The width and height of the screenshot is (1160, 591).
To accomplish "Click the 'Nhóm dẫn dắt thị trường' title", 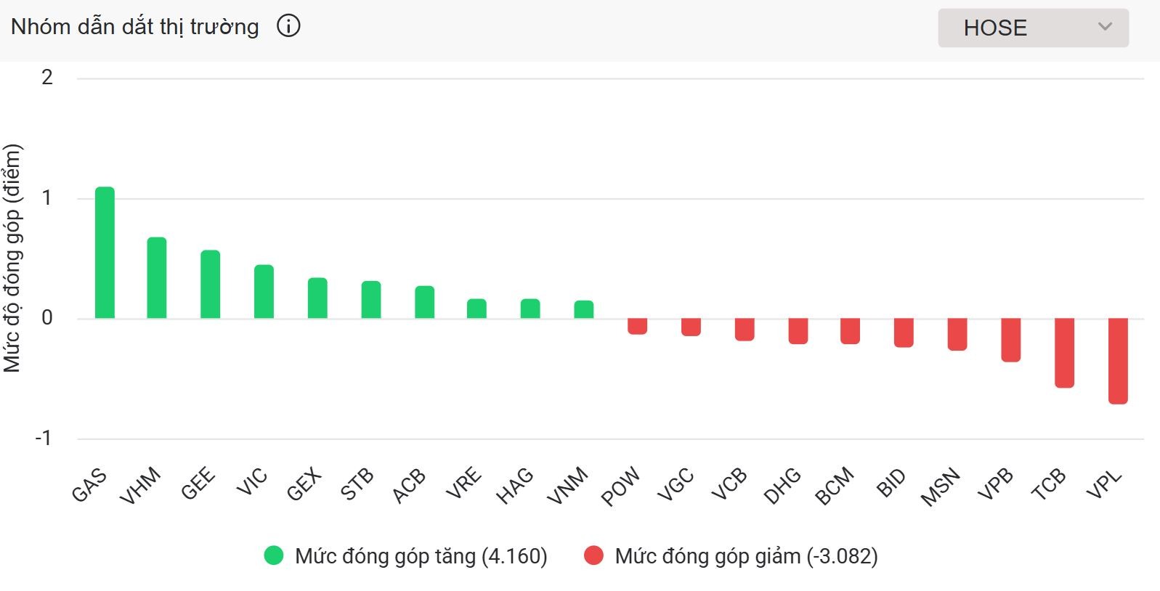I will [135, 27].
